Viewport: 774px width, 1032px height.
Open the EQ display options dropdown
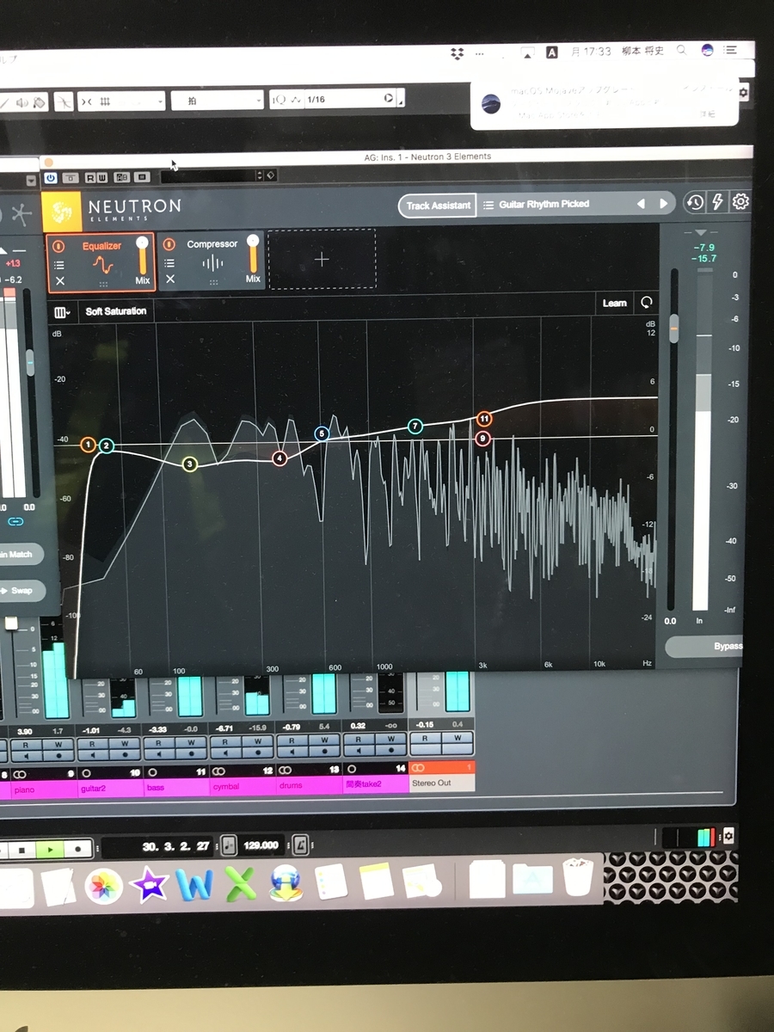(62, 312)
